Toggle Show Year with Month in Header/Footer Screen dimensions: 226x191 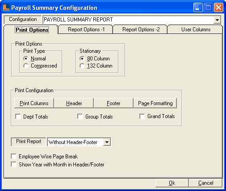[13, 165]
